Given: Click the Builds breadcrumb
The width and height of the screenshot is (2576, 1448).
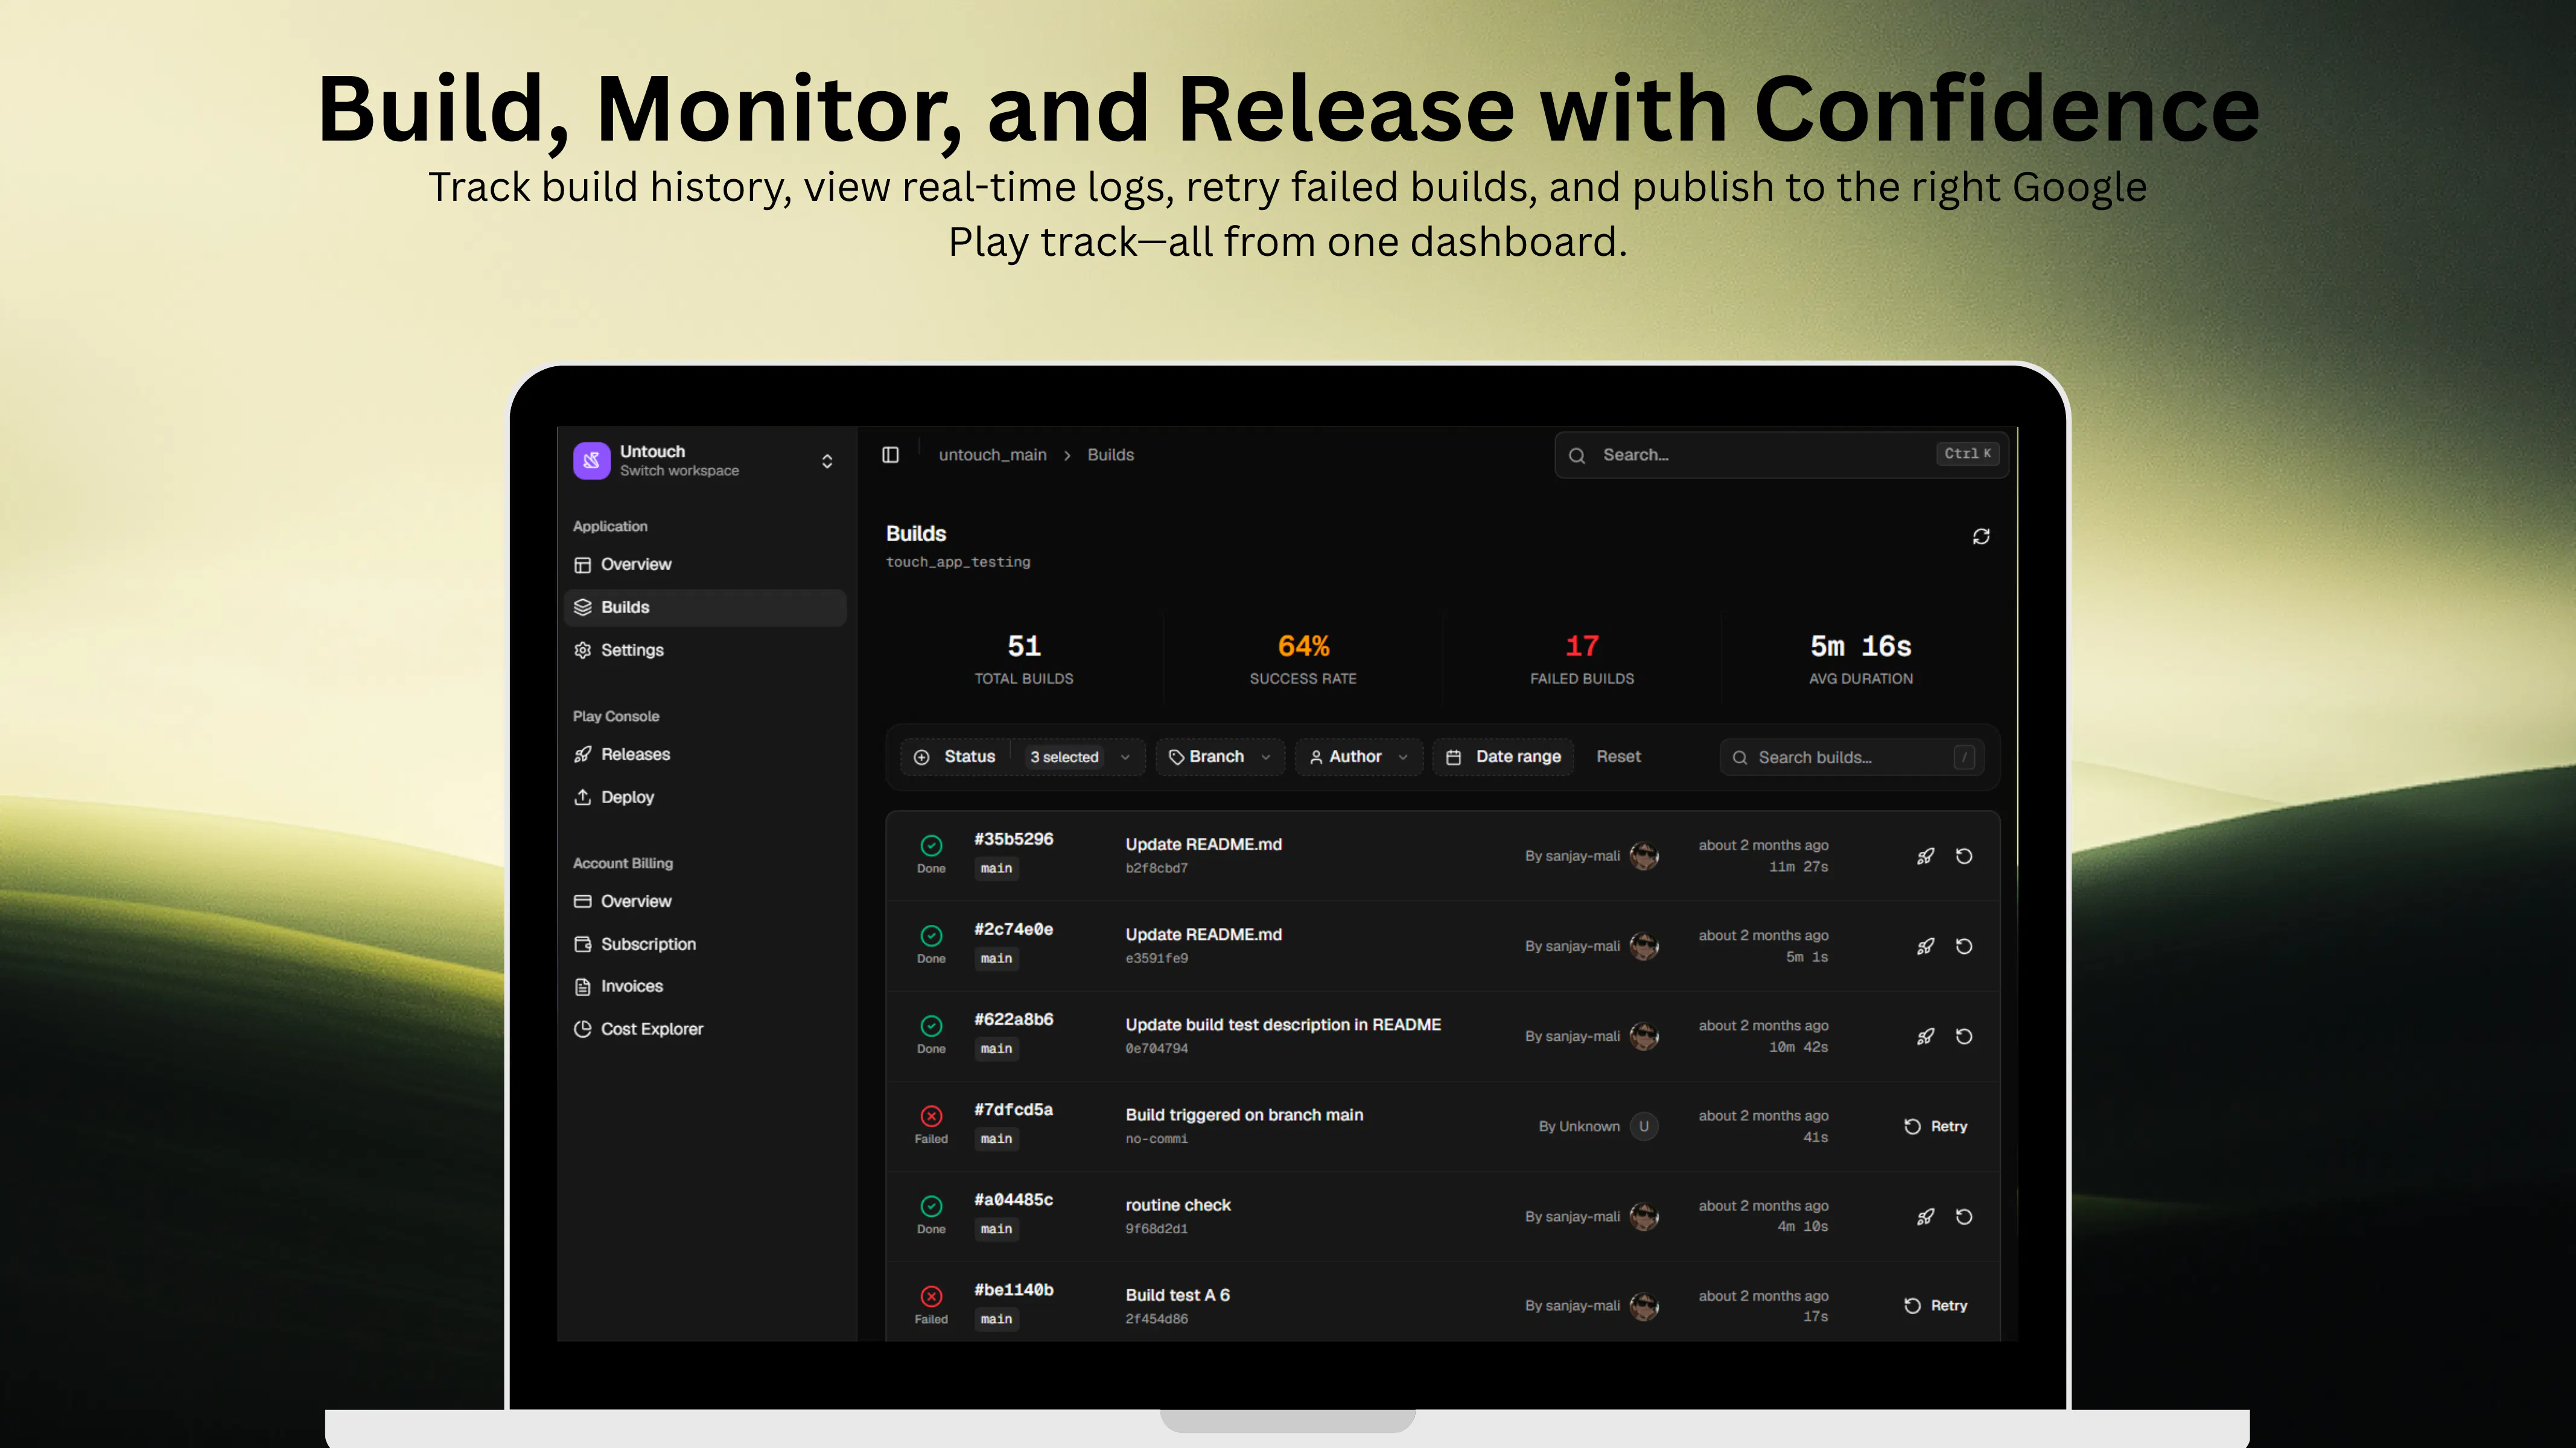Looking at the screenshot, I should coord(1110,455).
